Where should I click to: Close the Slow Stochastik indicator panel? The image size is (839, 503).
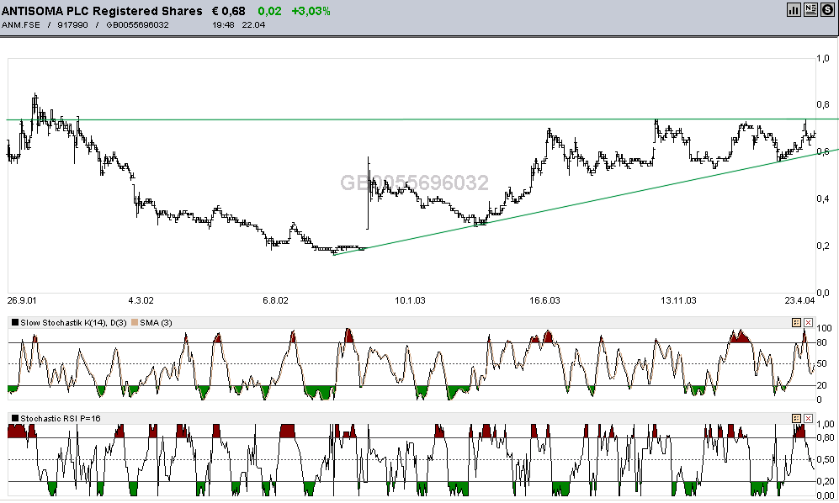point(808,322)
